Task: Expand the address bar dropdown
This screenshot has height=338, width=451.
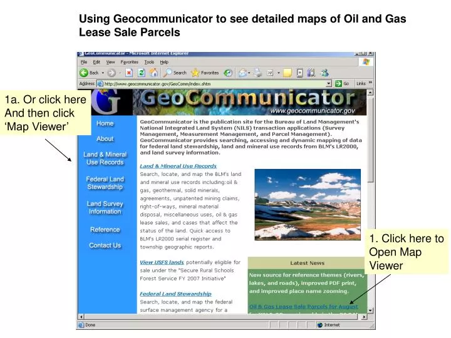Action: point(329,84)
